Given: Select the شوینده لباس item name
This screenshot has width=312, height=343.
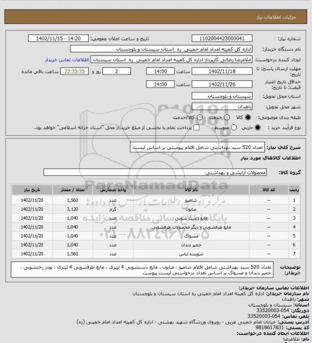Looking at the screenshot, I should pos(191,254).
